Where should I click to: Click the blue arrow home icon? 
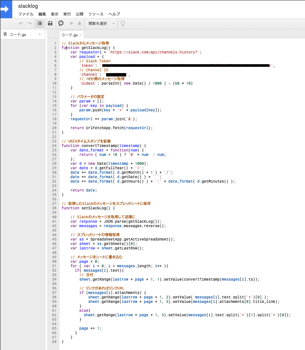point(6,9)
